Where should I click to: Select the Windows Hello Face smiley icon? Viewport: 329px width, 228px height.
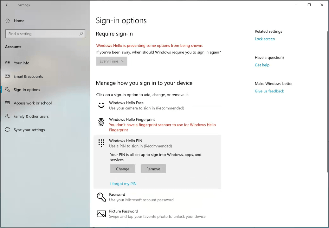tap(101, 105)
